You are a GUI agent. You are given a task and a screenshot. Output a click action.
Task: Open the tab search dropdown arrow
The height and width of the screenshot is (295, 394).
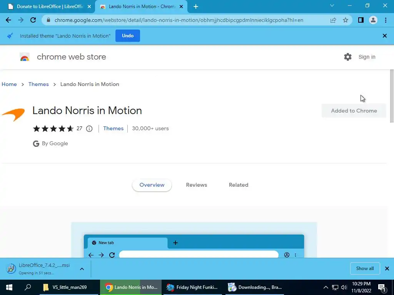[332, 5]
